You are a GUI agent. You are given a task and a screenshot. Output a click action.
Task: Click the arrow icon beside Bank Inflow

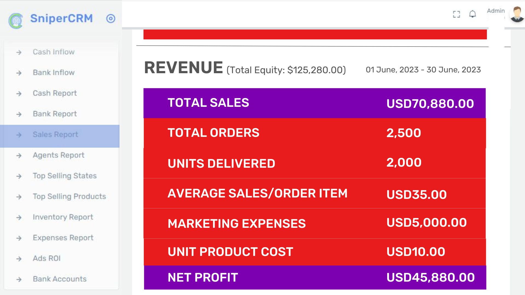tap(19, 73)
